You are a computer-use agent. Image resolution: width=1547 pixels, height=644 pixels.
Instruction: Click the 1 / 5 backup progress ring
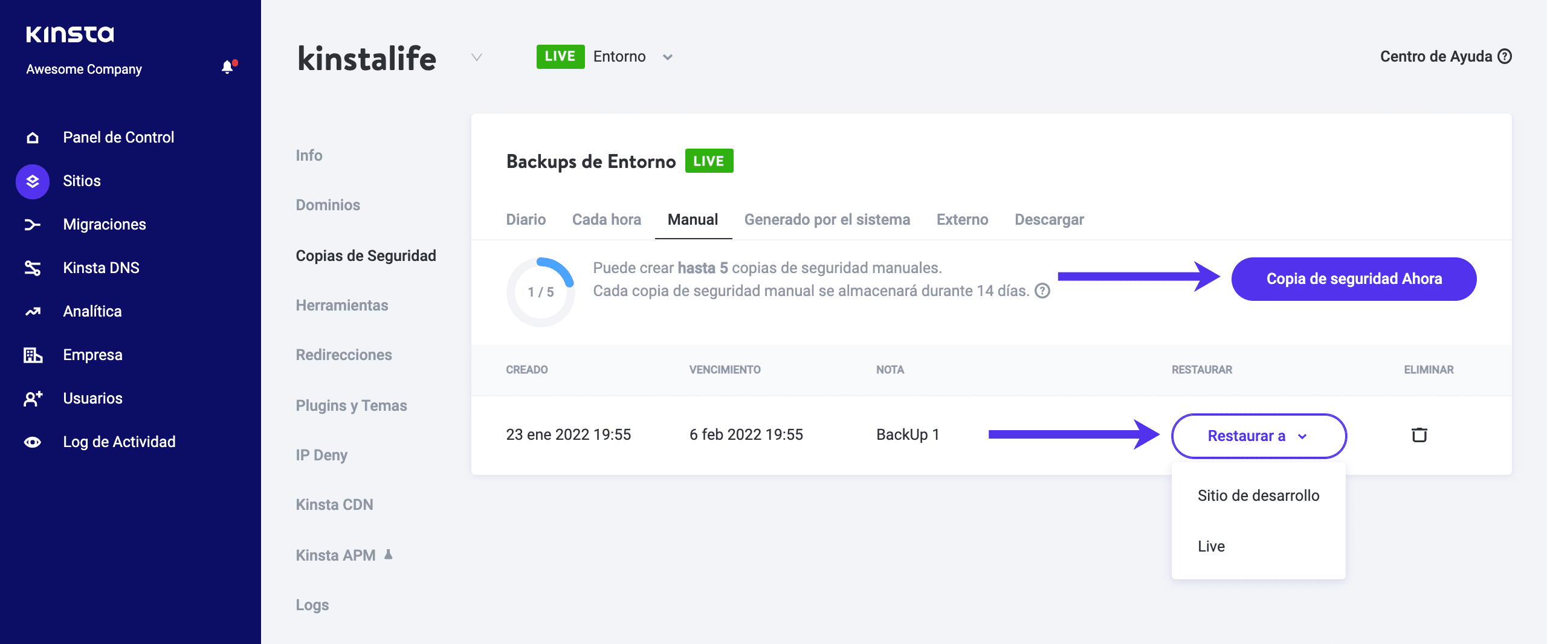[540, 292]
